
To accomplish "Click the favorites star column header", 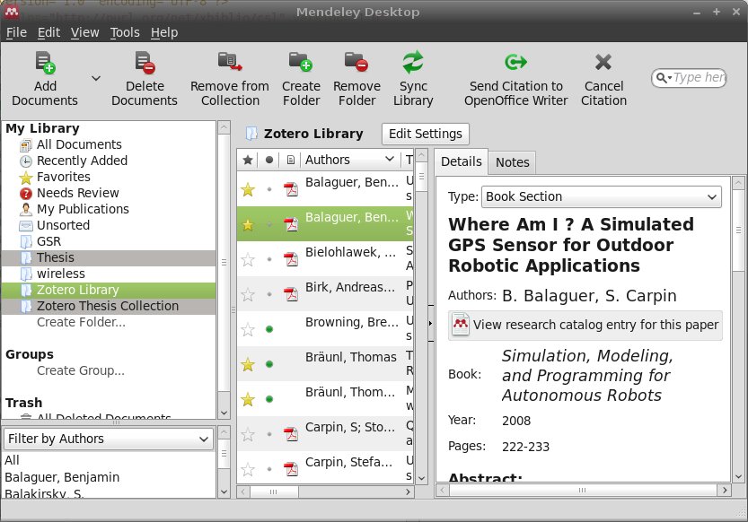I will (248, 160).
